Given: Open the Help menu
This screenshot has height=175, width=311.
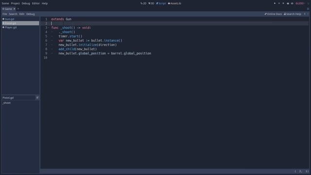Looking at the screenshot, I should pyautogui.click(x=45, y=3).
